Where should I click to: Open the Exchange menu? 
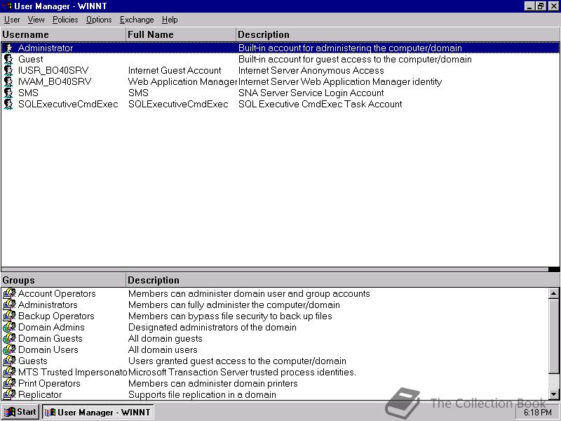point(137,20)
